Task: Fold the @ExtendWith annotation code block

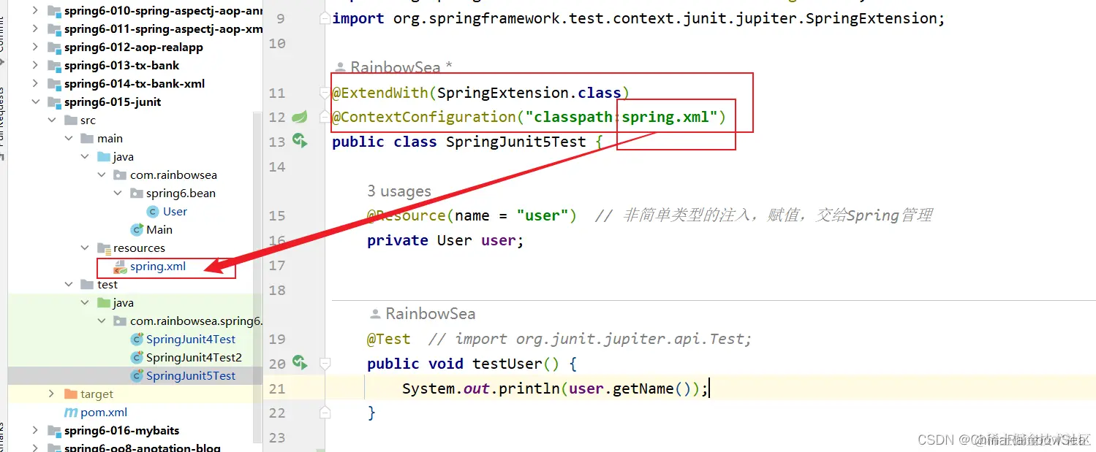Action: (x=325, y=93)
